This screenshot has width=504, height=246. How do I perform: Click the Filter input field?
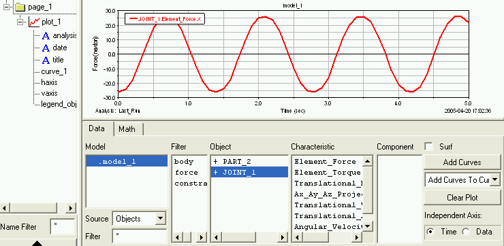pos(140,236)
